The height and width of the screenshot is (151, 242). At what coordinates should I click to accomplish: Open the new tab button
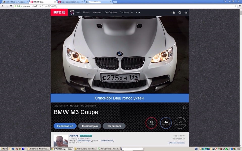click(115, 2)
